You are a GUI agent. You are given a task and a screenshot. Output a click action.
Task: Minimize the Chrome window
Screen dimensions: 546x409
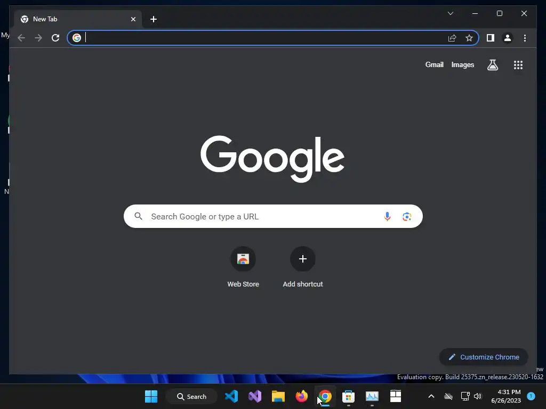point(475,13)
